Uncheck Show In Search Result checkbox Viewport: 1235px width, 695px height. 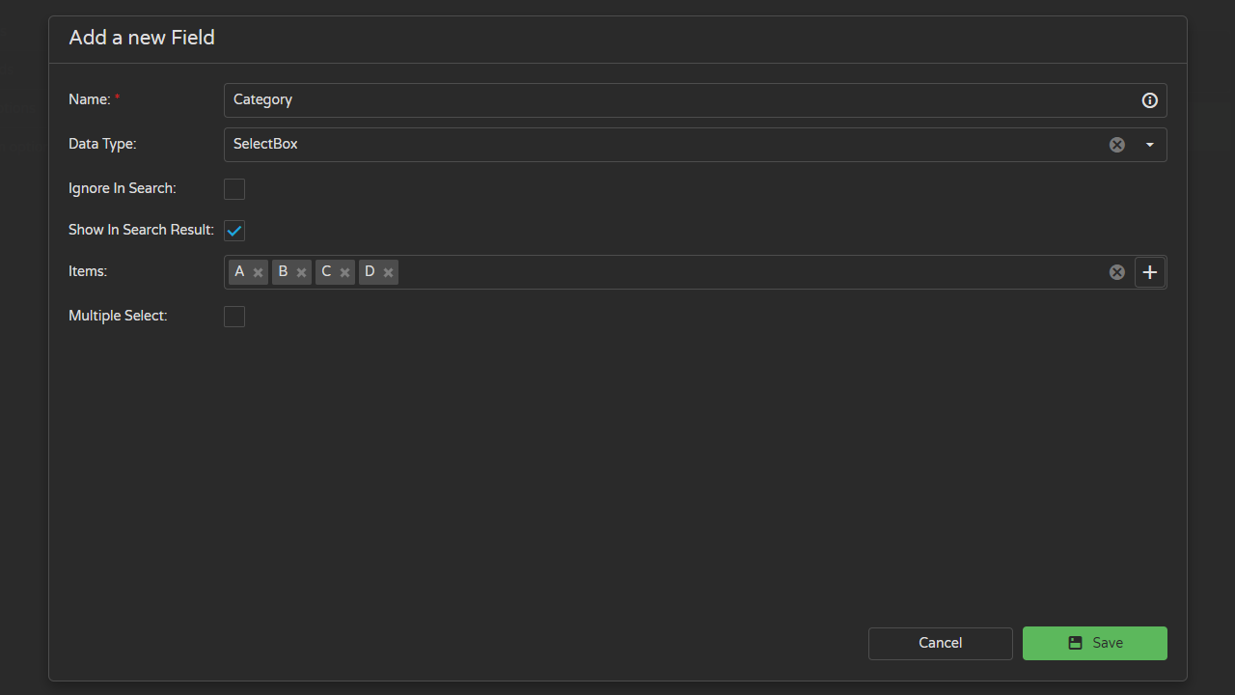pos(234,231)
